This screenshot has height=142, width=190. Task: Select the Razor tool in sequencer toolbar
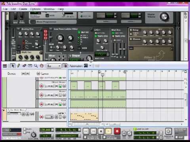[x=30, y=65]
